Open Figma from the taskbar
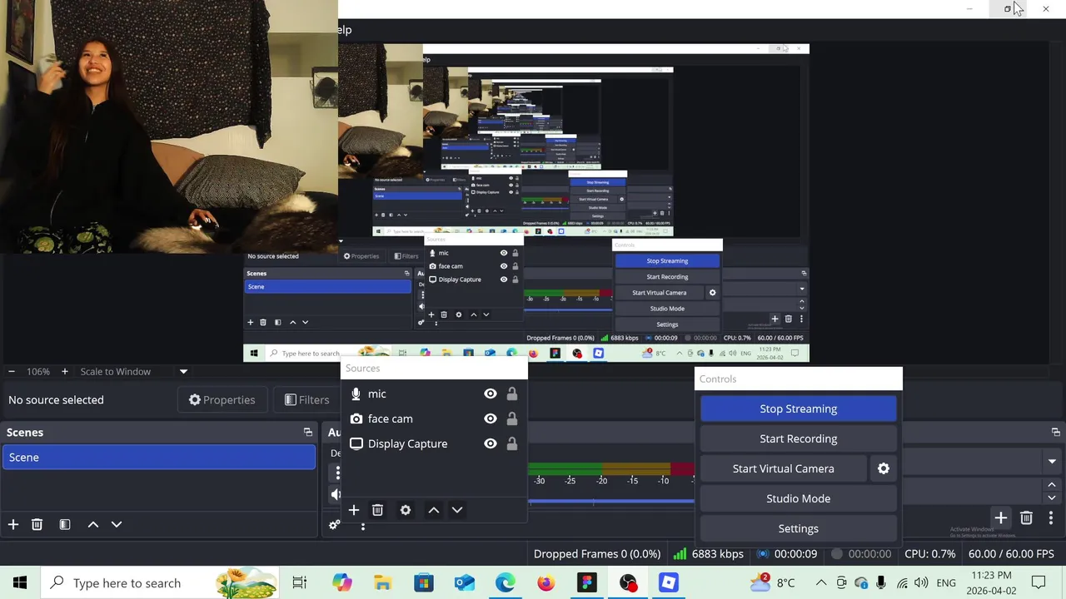This screenshot has width=1066, height=599. [x=587, y=582]
